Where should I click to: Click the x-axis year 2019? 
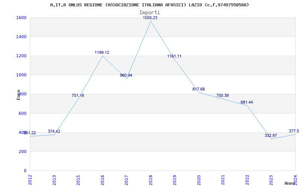point(175,180)
